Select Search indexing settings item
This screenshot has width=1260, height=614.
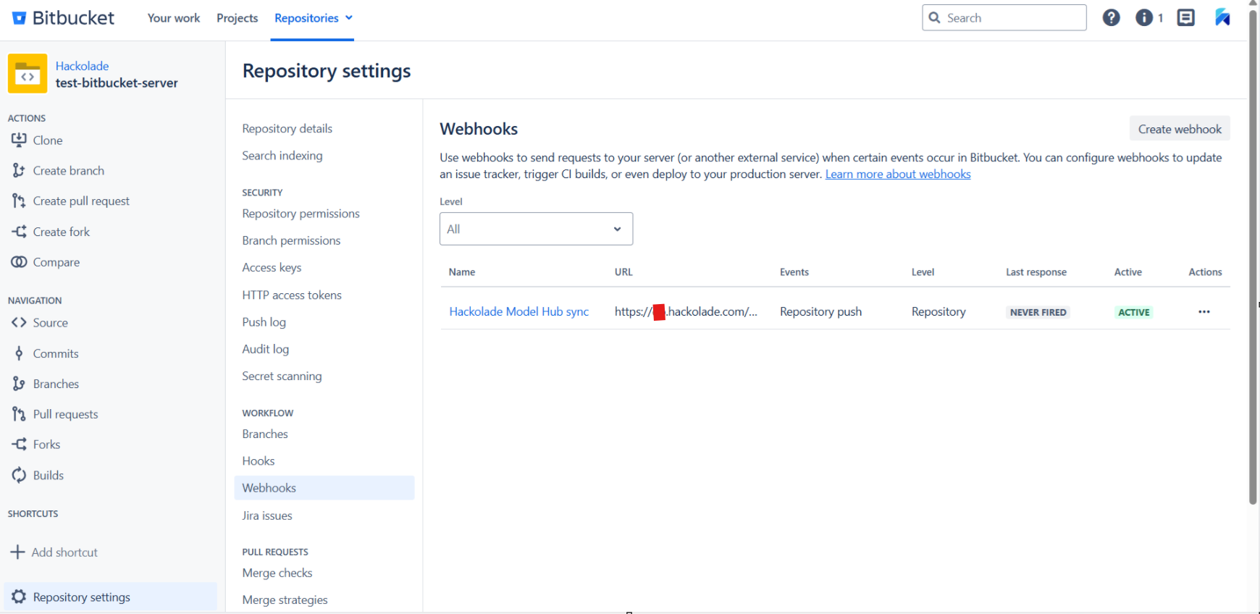coord(282,156)
